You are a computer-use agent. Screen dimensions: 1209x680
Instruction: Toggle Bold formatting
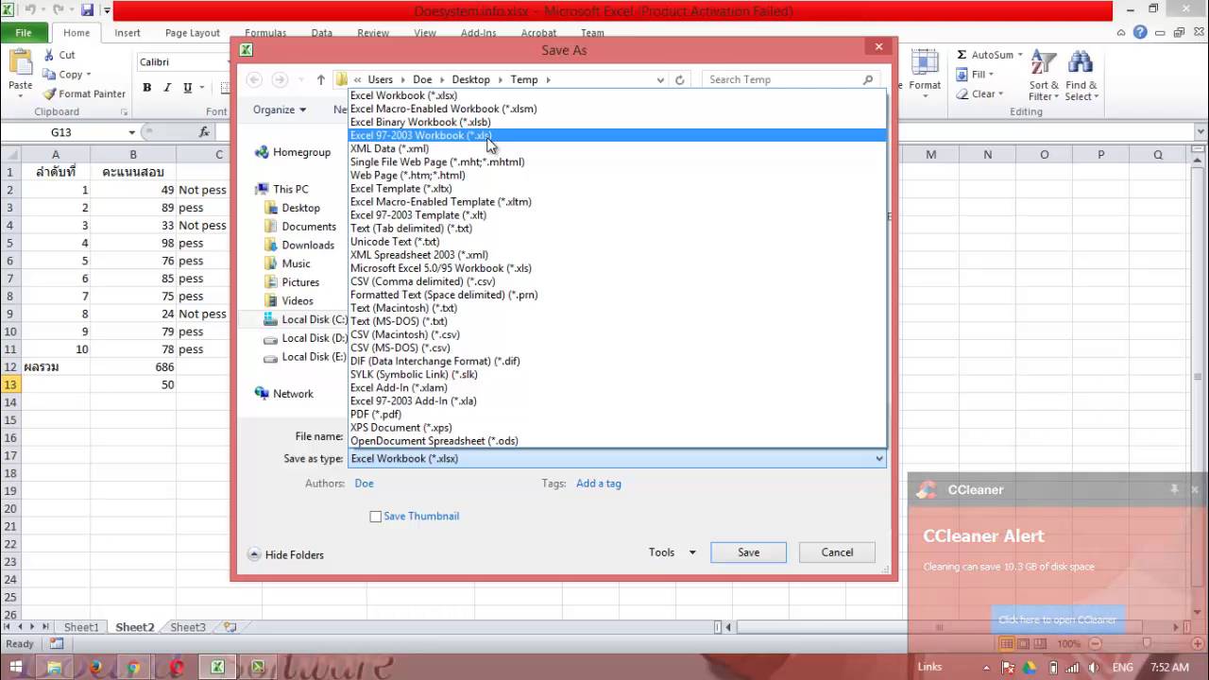[x=147, y=88]
